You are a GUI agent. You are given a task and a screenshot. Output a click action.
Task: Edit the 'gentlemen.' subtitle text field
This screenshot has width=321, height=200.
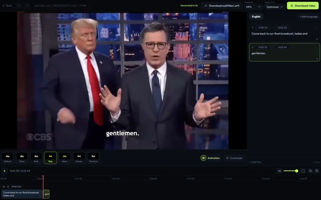(x=284, y=55)
